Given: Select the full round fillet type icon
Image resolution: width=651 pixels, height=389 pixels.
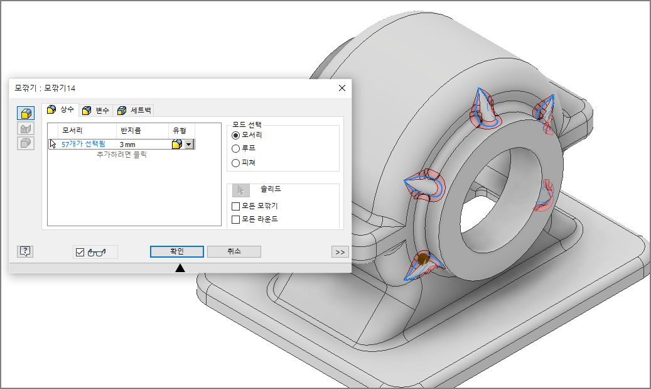Looking at the screenshot, I should point(26,143).
